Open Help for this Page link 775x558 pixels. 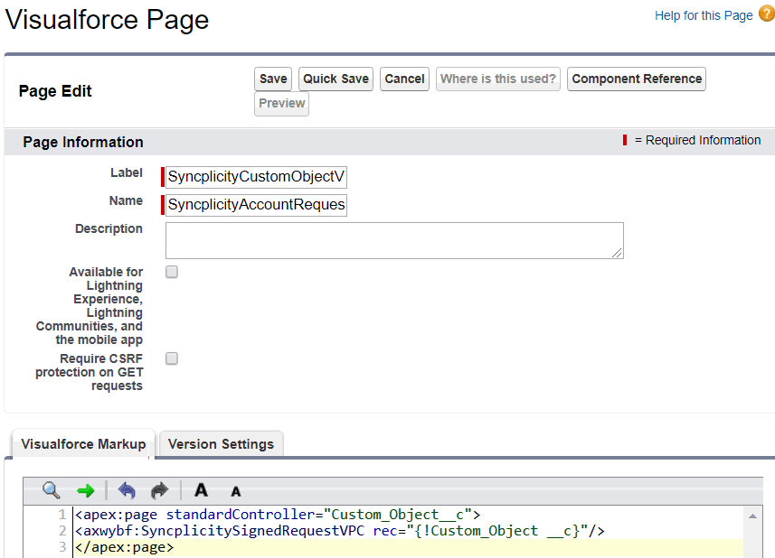[x=704, y=15]
